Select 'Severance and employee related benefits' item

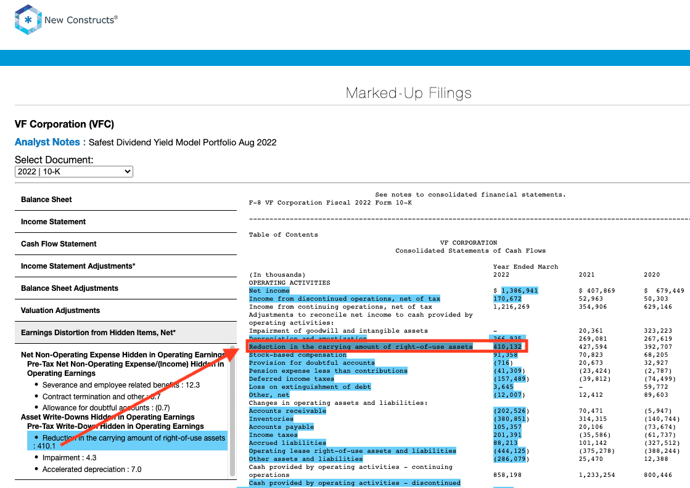click(121, 385)
